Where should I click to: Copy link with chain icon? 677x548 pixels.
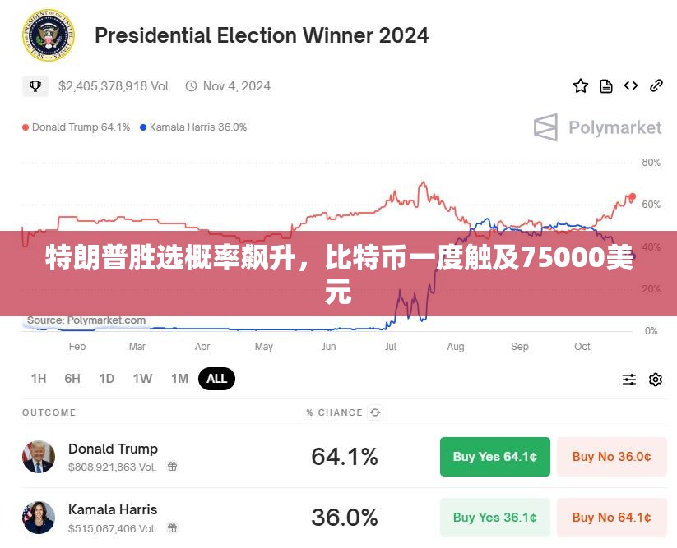tap(656, 85)
